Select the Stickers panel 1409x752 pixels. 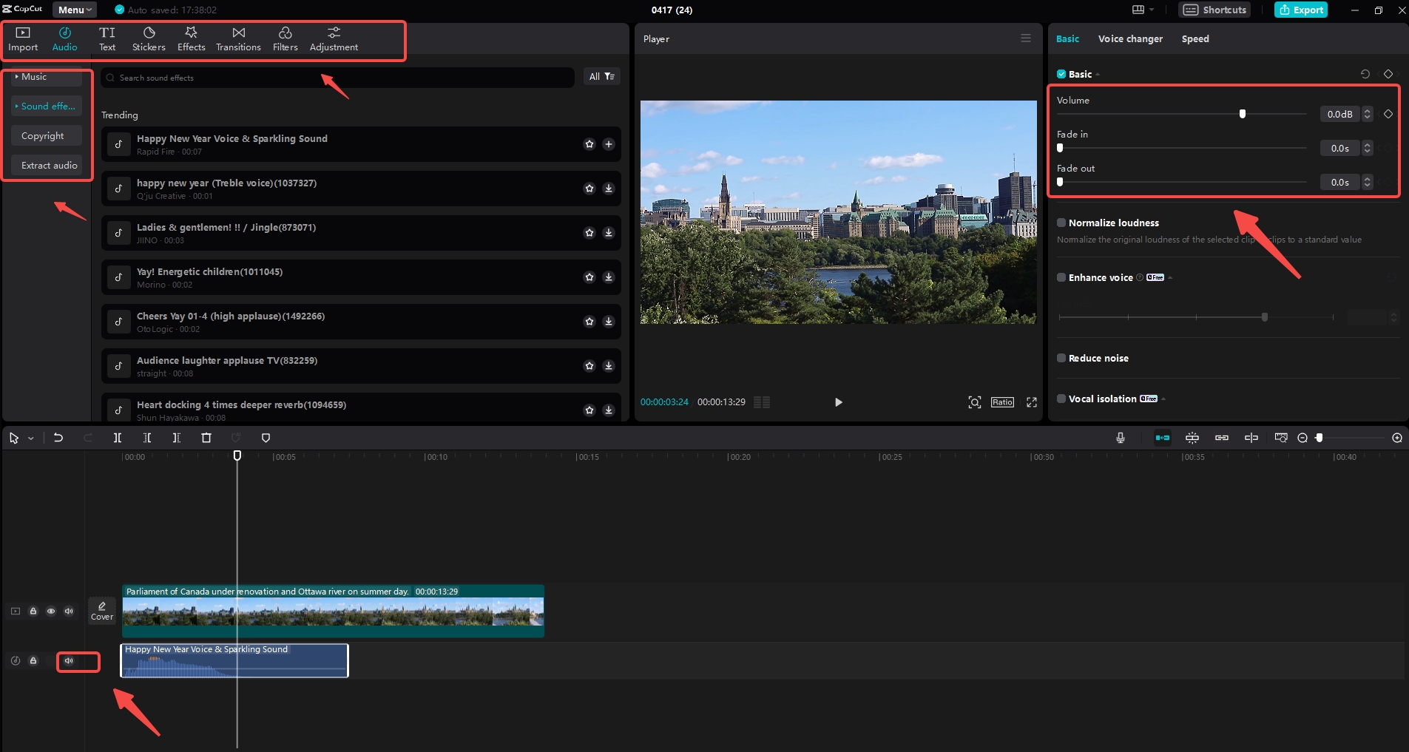[x=149, y=38]
